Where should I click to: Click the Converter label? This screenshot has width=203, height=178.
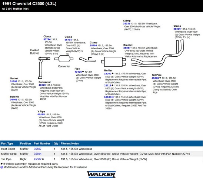point(64,66)
